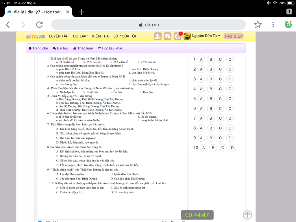The width and height of the screenshot is (296, 222).
Task: Click the olm.vn address bar
Action: tap(149, 25)
